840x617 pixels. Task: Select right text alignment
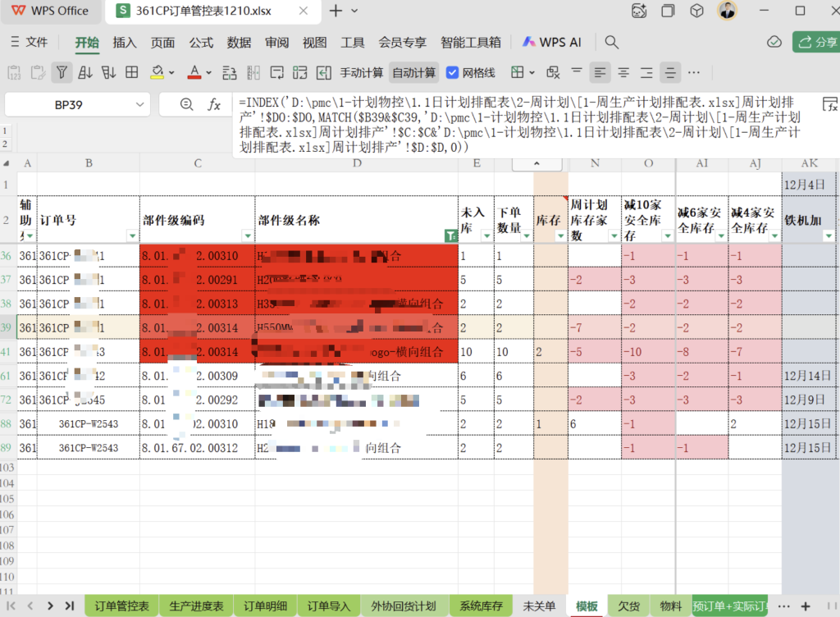[646, 72]
